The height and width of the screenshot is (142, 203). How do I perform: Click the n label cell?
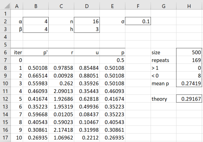61,21
